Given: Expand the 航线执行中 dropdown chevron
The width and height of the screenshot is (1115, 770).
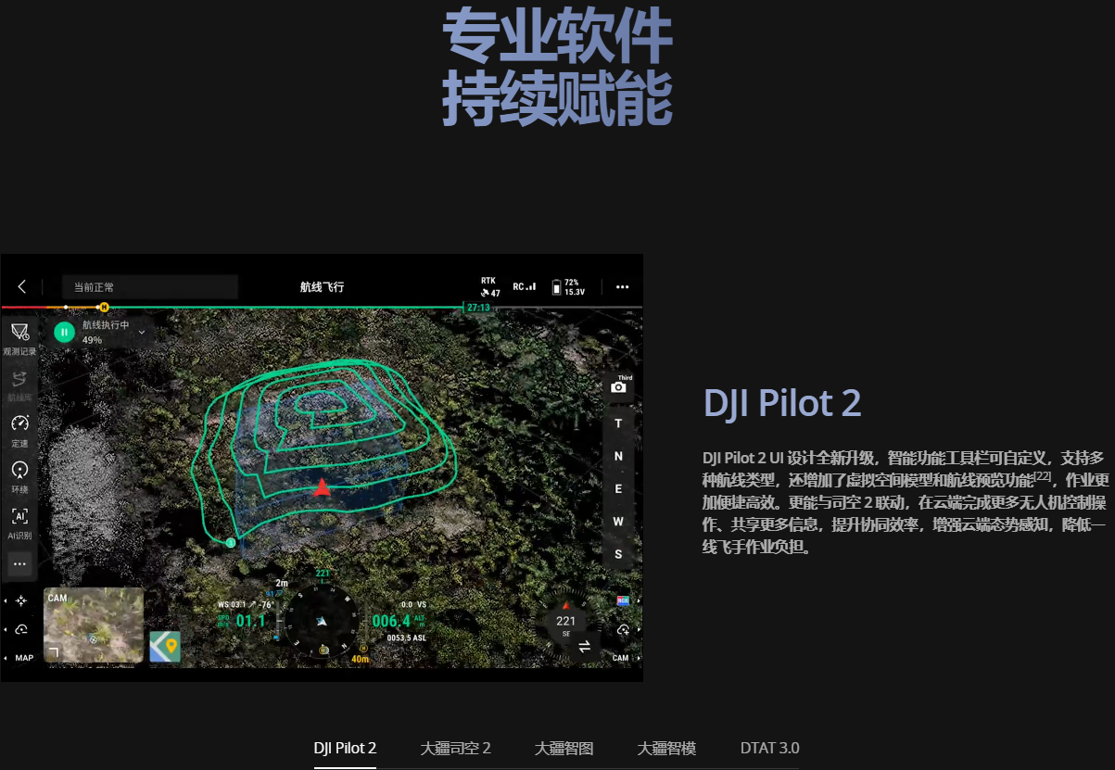Looking at the screenshot, I should coord(142,331).
